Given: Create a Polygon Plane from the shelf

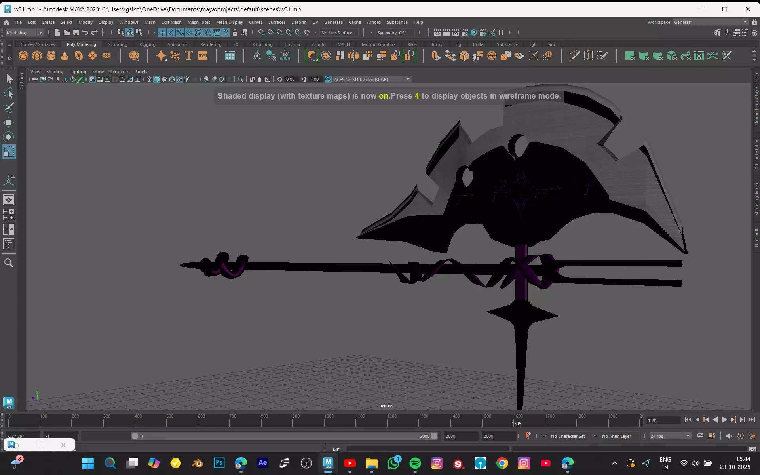Looking at the screenshot, I should 93,56.
